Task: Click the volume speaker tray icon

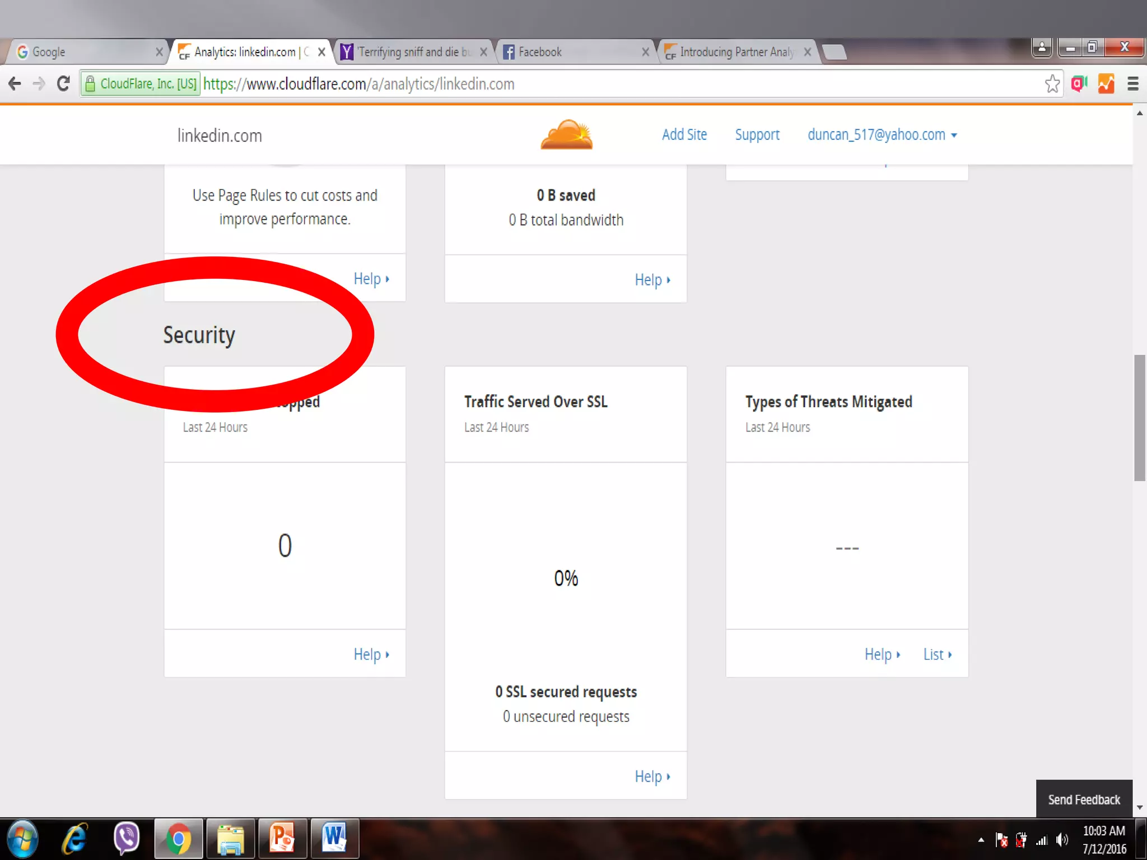Action: click(x=1062, y=840)
